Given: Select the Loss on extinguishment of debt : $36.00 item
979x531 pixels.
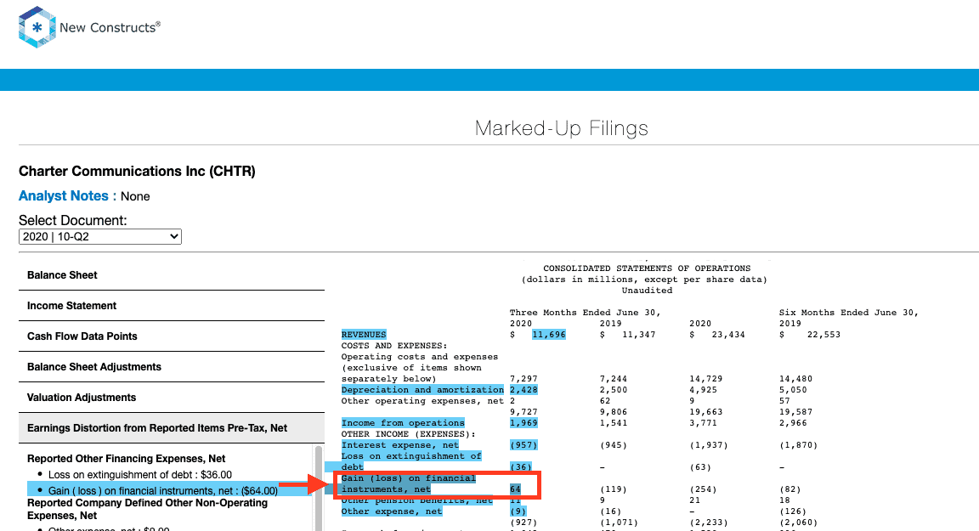Looking at the screenshot, I should click(x=140, y=475).
